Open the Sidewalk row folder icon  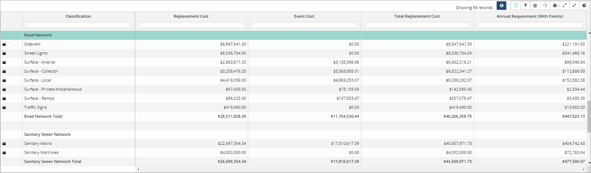tap(4, 44)
